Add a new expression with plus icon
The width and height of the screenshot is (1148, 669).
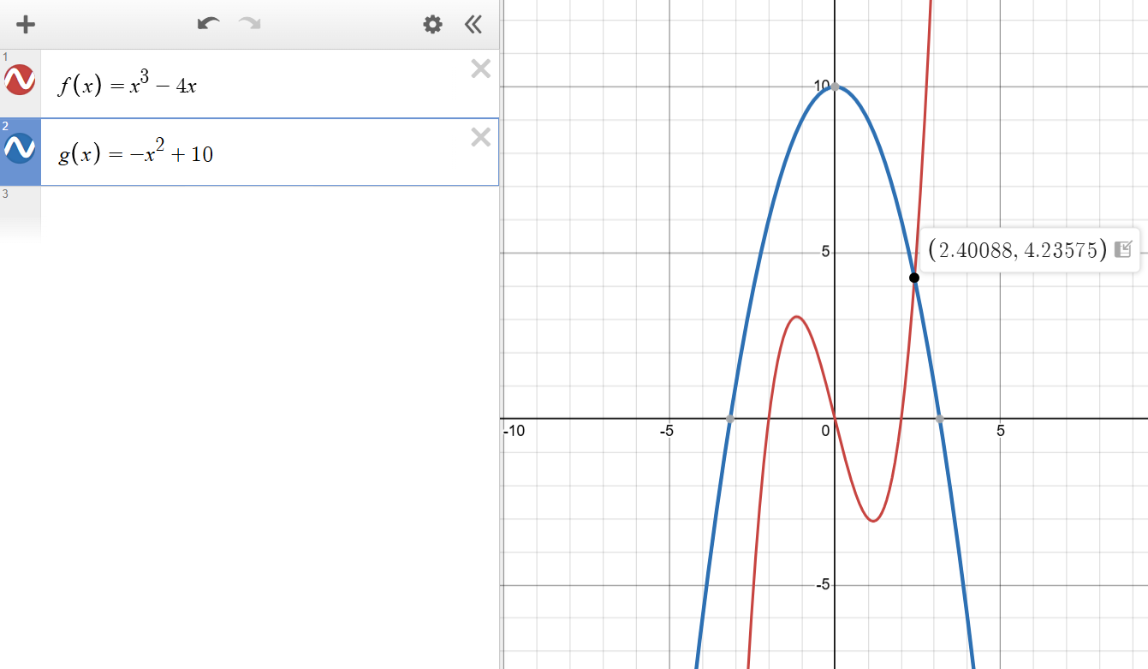tap(26, 24)
